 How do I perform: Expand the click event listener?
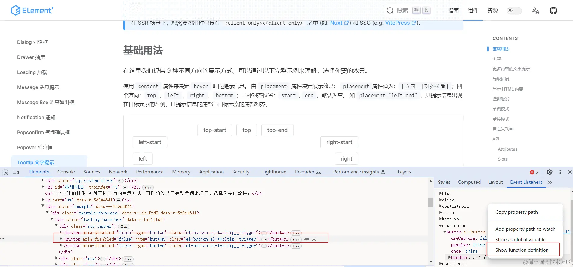coord(441,200)
